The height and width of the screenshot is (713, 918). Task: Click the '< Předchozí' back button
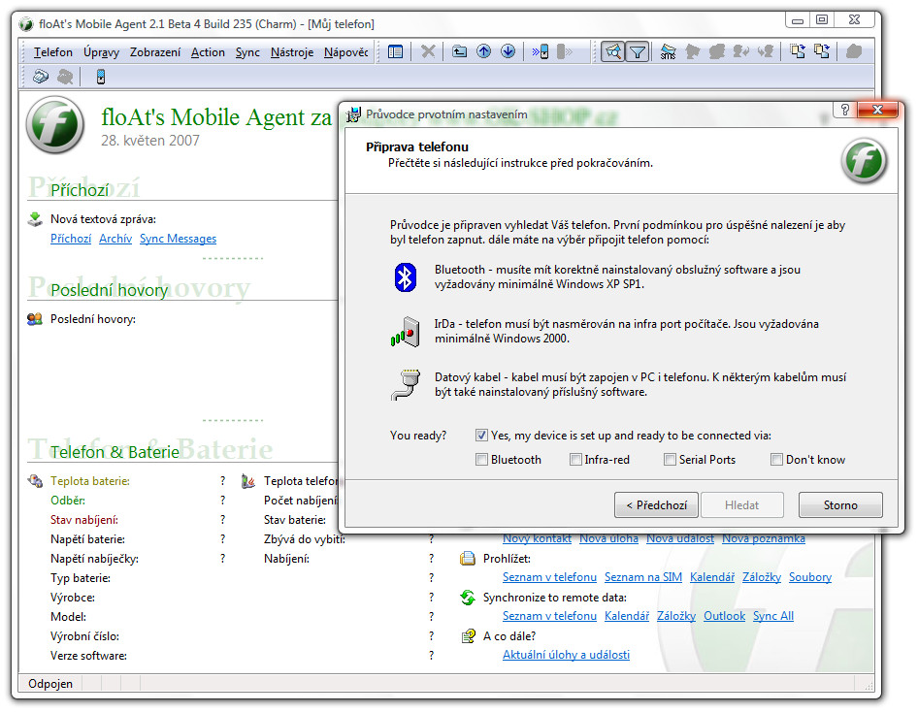pyautogui.click(x=656, y=504)
